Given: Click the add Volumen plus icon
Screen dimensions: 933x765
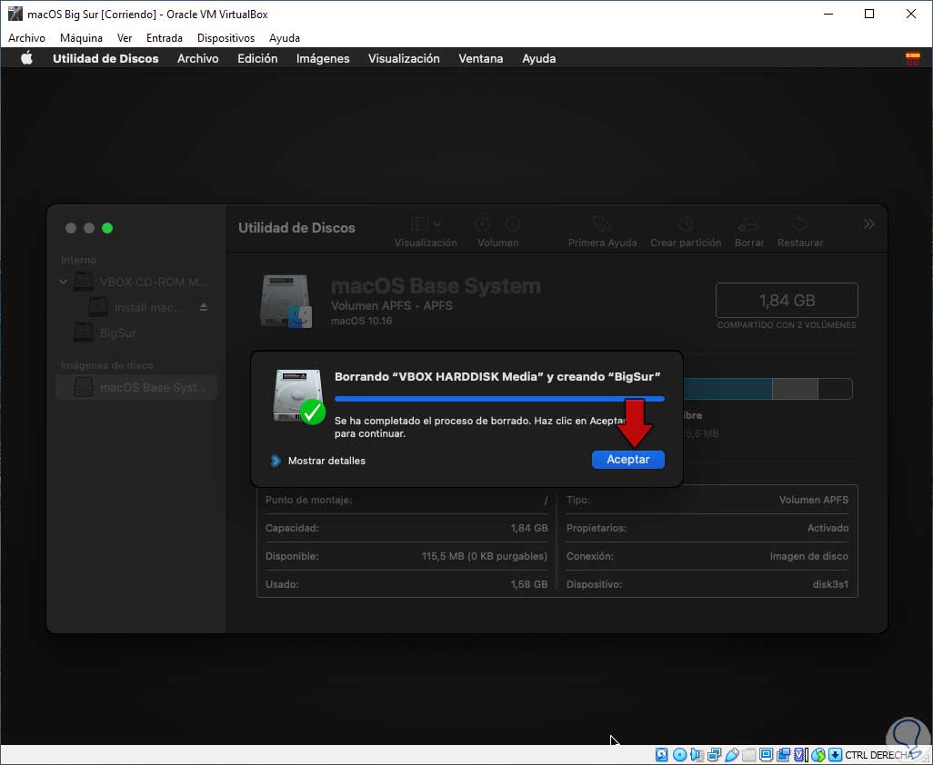Looking at the screenshot, I should tap(482, 224).
